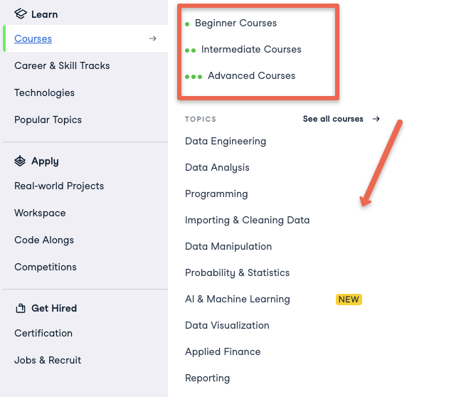Click the arrow beside See all courses
The width and height of the screenshot is (471, 397).
pyautogui.click(x=376, y=119)
